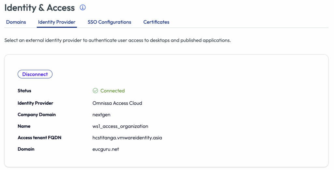334x170 pixels.
Task: Open the SSO Configurations tab
Action: tap(109, 22)
